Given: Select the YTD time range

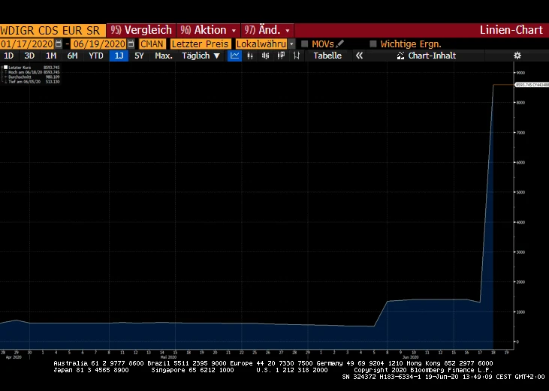Looking at the screenshot, I should tap(95, 56).
